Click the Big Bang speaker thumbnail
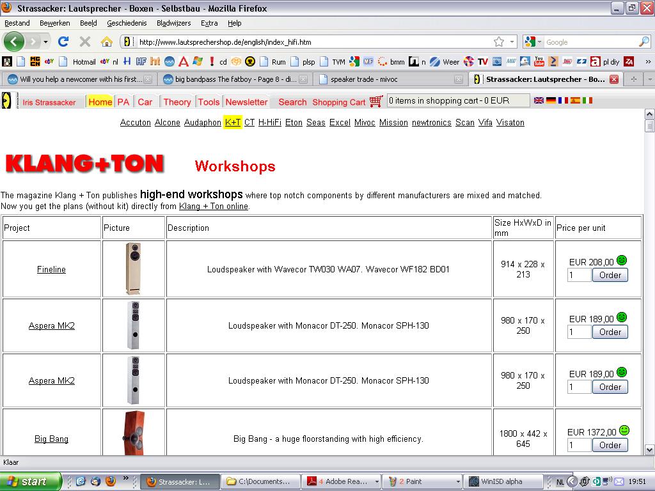 coord(134,433)
